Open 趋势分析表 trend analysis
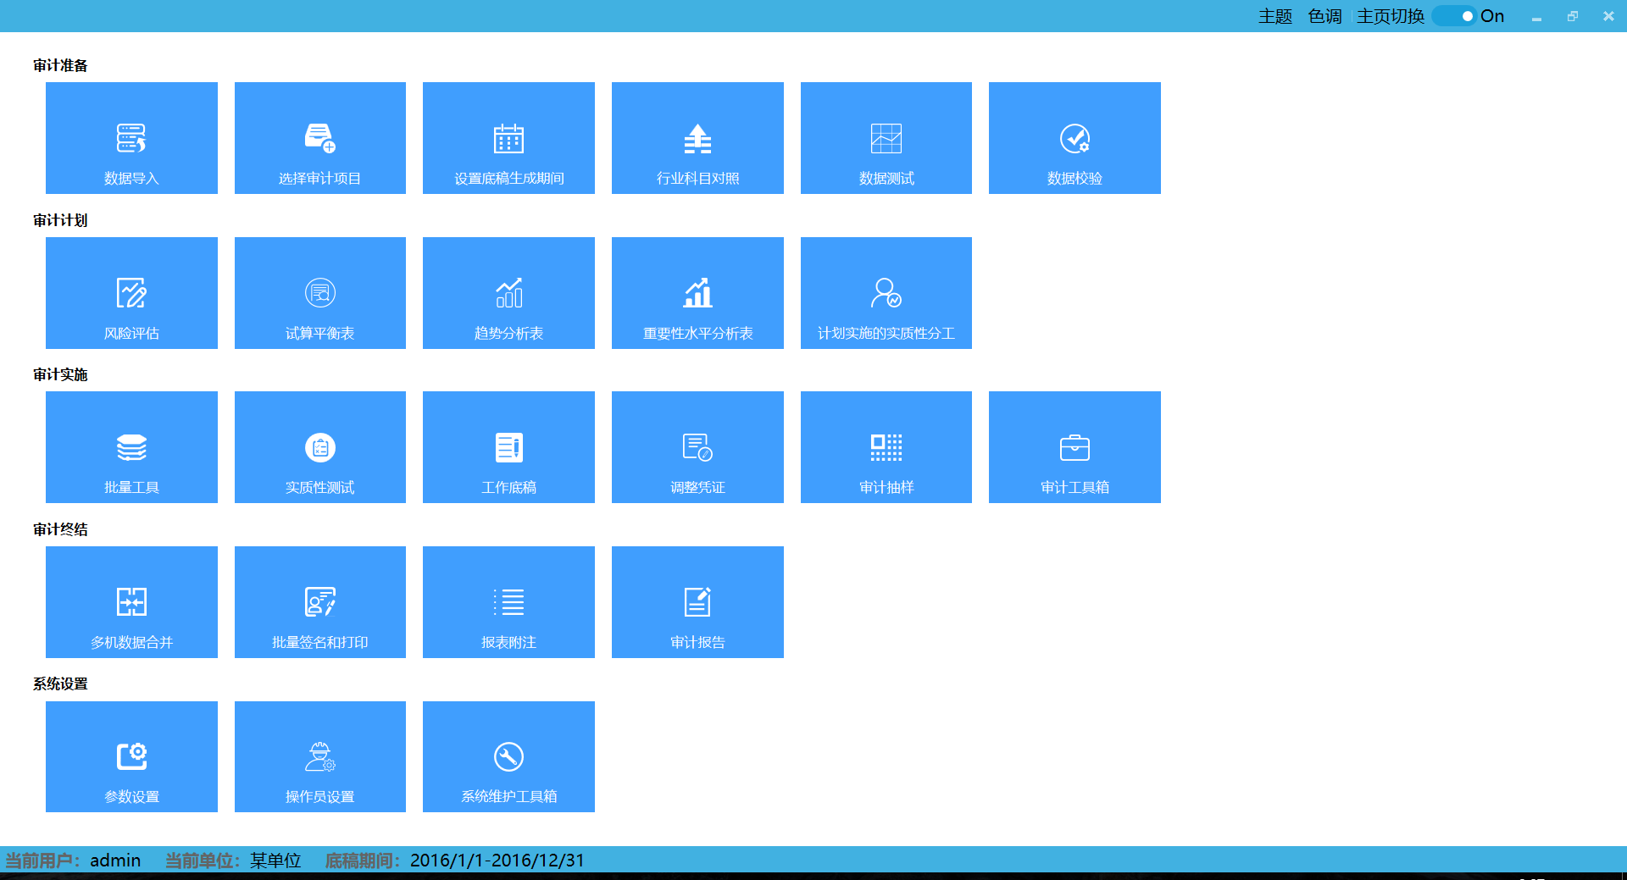 click(508, 293)
